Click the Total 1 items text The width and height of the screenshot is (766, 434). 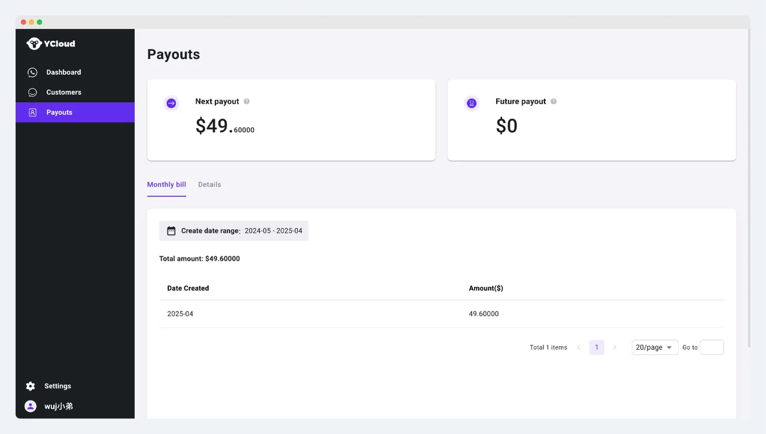(x=548, y=347)
